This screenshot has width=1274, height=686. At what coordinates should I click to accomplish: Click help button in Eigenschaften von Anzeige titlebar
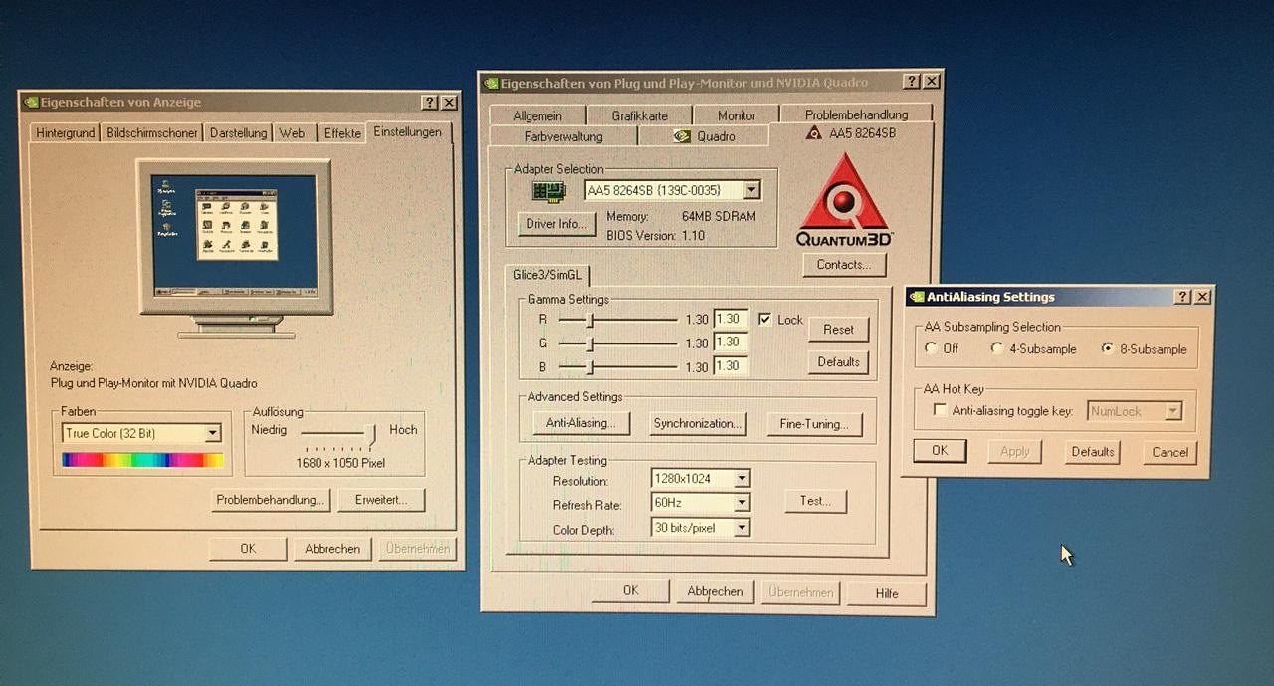[x=429, y=102]
